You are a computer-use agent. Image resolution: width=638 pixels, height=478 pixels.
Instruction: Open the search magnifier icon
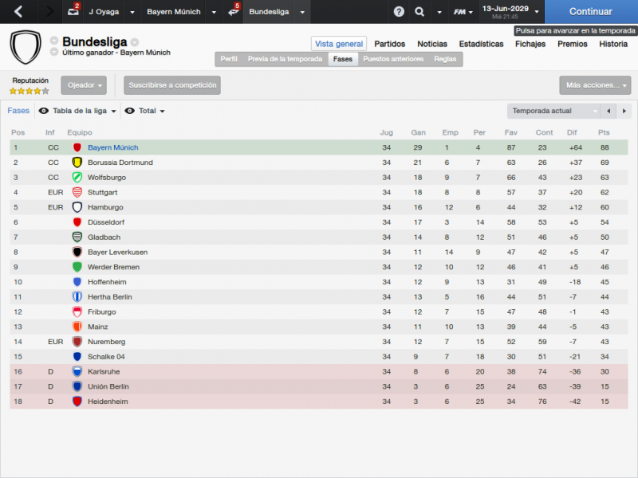pyautogui.click(x=419, y=11)
